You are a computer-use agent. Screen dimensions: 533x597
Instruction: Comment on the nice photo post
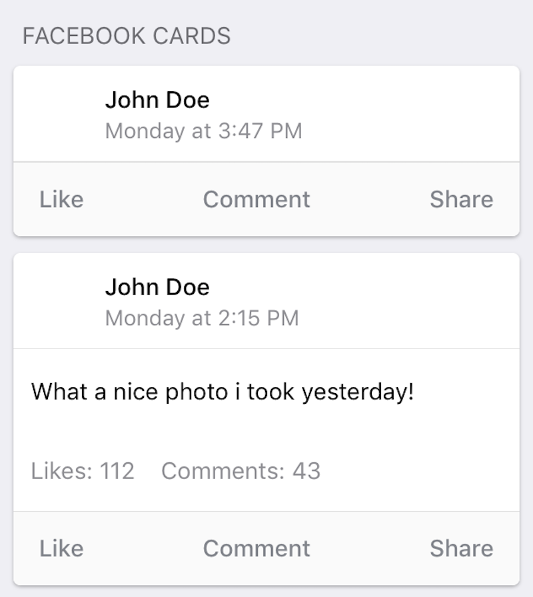(257, 548)
